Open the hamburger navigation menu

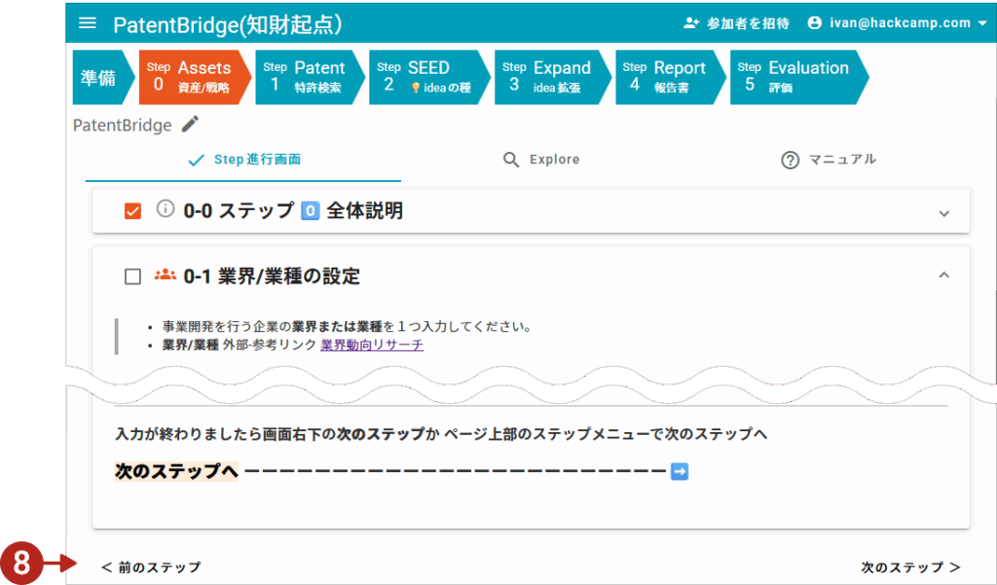coord(88,23)
